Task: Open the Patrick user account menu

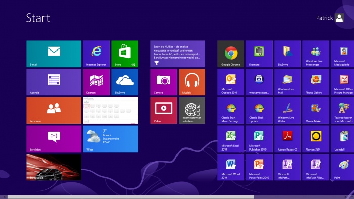Action: tap(330, 18)
